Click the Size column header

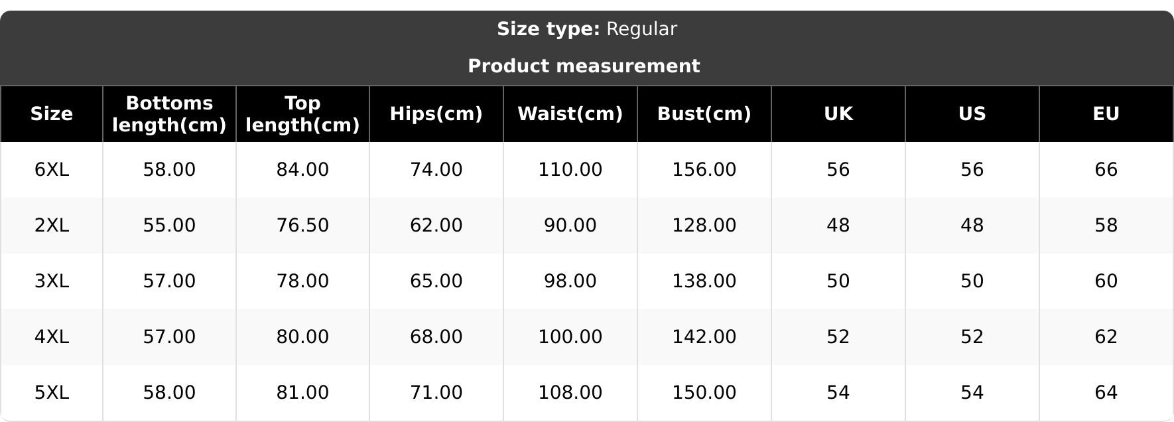[x=52, y=114]
